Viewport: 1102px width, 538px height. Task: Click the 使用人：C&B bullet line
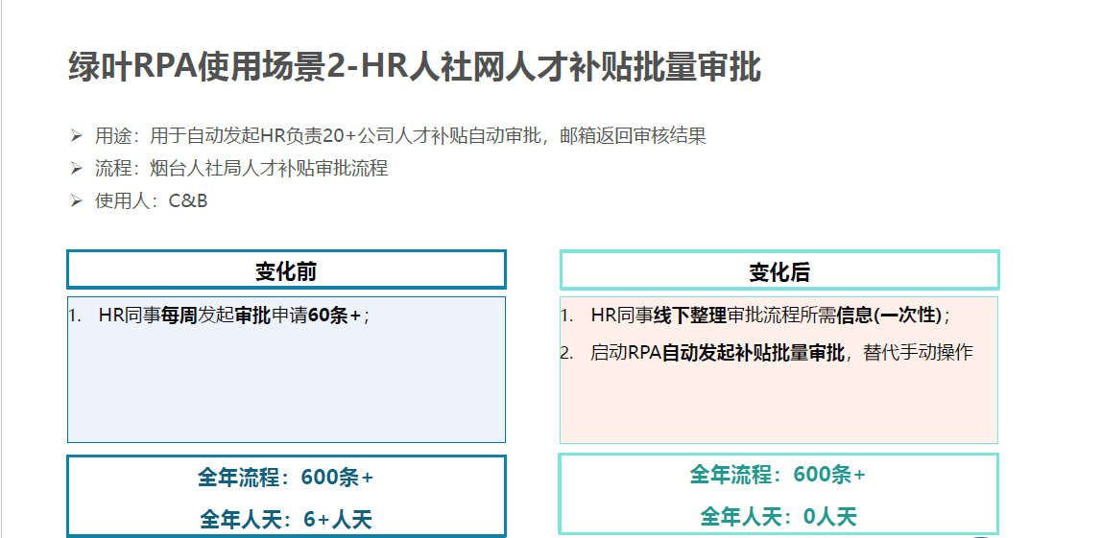(x=151, y=200)
